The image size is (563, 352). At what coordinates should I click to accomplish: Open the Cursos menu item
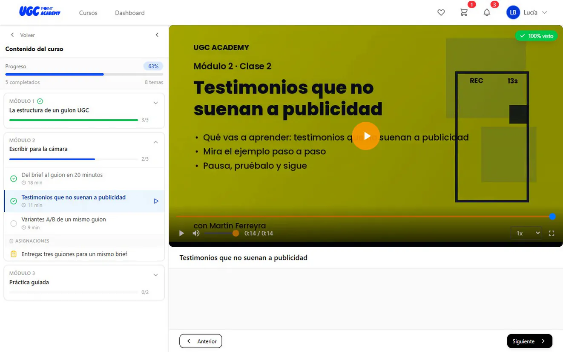click(88, 13)
